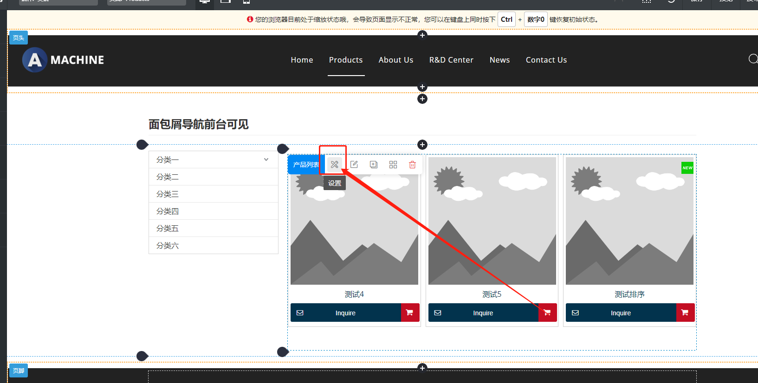The width and height of the screenshot is (758, 383).
Task: Add to cart for product 测试4
Action: (x=409, y=313)
